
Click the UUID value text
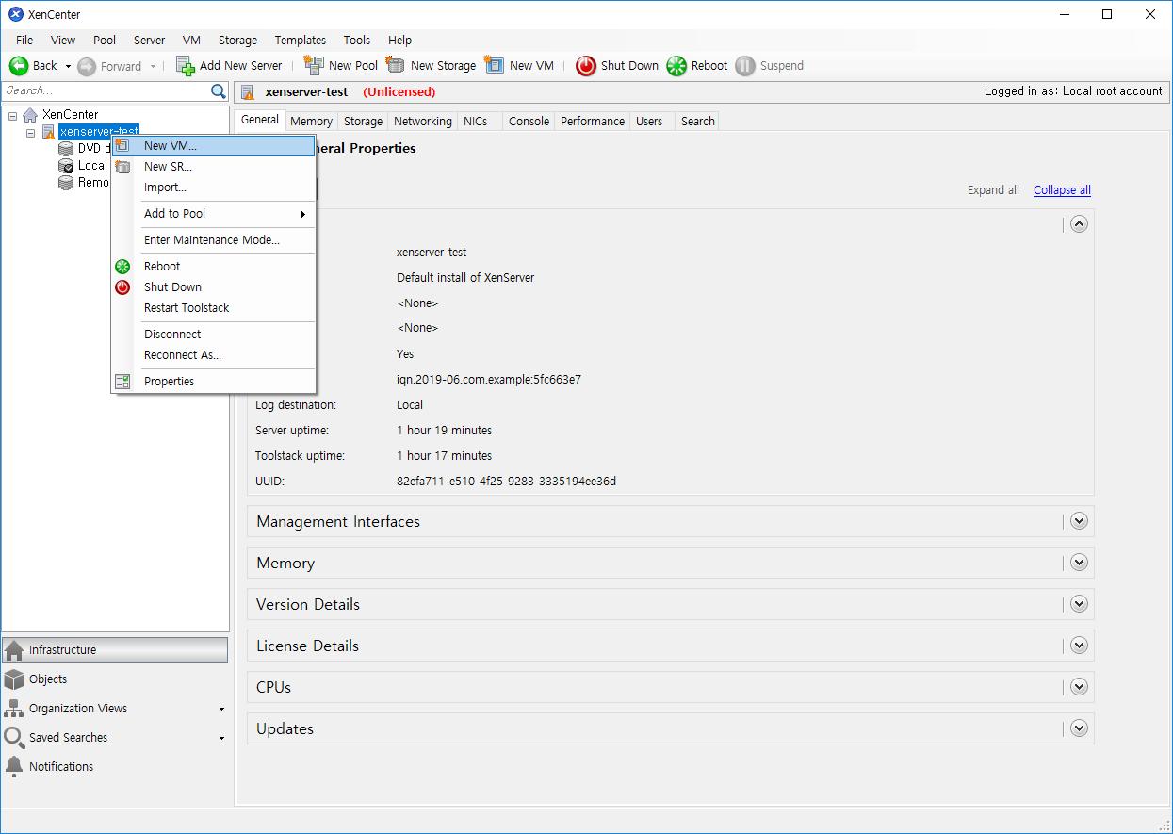point(506,482)
